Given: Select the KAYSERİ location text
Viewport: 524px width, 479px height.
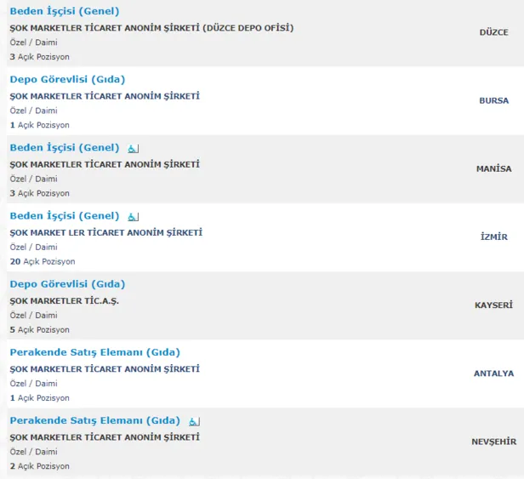Looking at the screenshot, I should pyautogui.click(x=493, y=305).
